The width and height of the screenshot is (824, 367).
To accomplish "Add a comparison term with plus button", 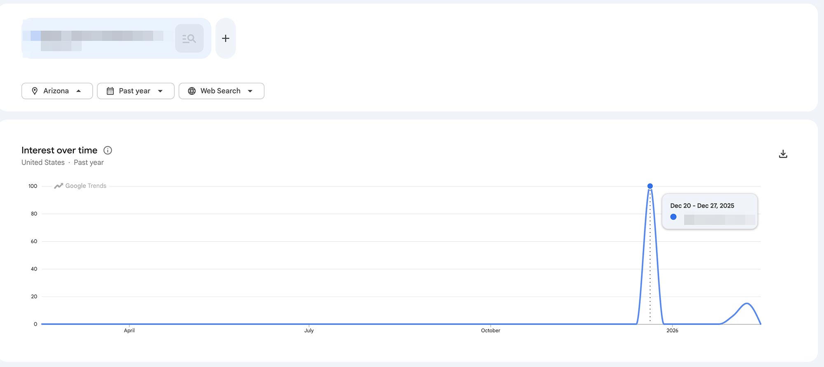I will [225, 38].
